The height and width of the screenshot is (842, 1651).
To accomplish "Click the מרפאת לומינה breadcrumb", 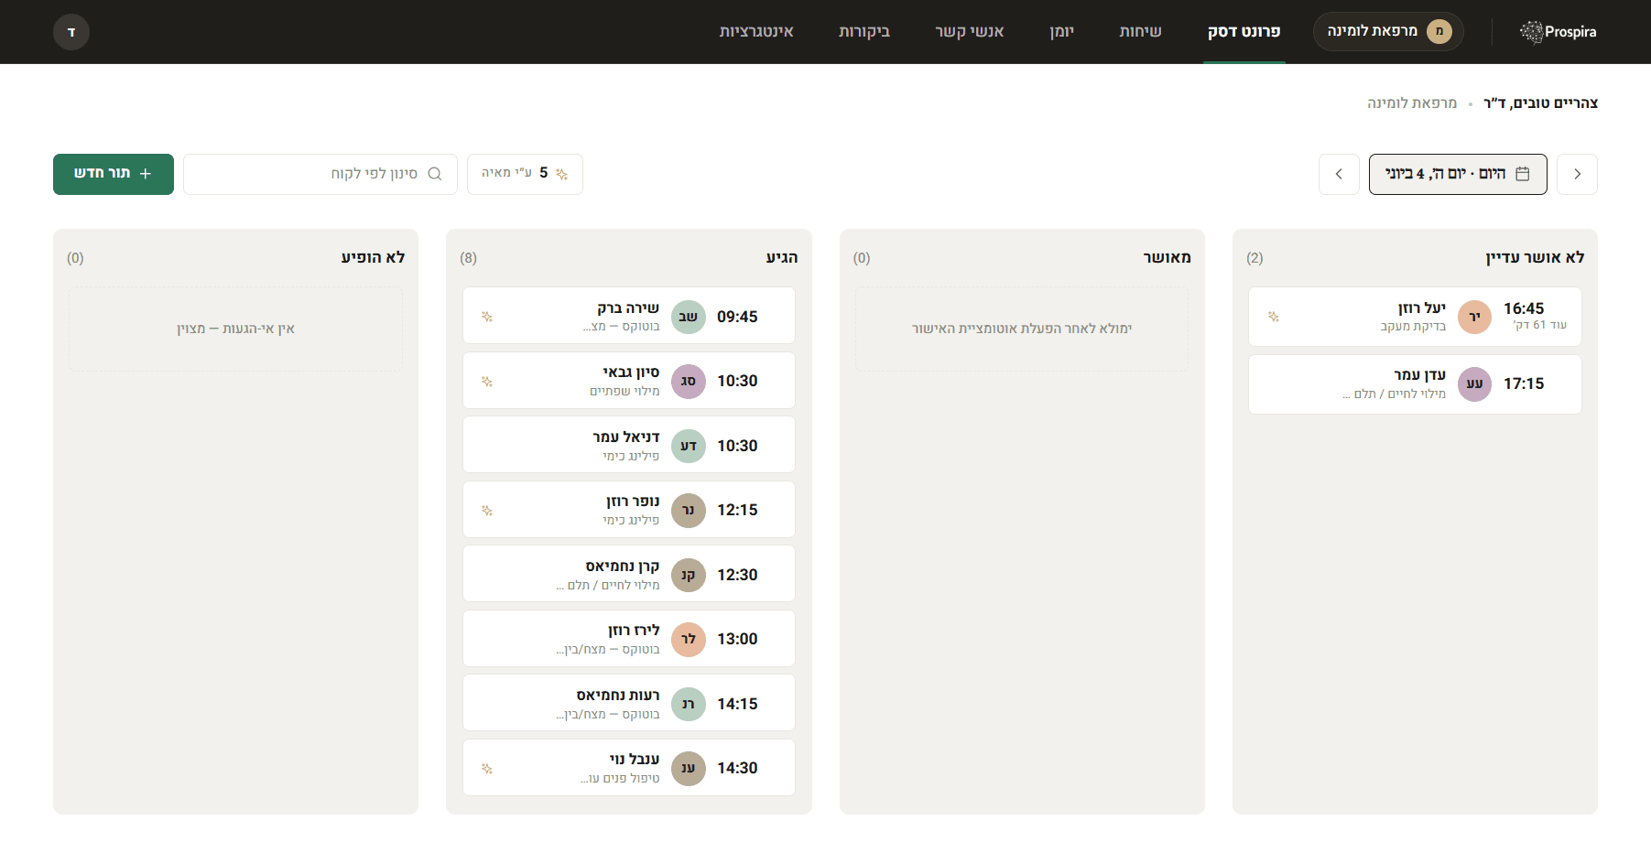I will 1411,103.
